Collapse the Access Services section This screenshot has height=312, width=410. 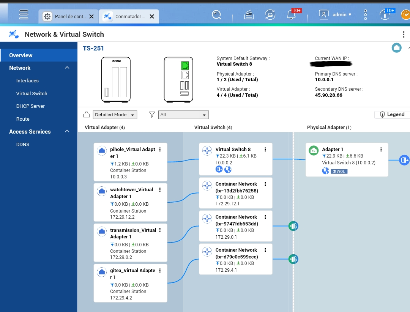[x=67, y=132]
